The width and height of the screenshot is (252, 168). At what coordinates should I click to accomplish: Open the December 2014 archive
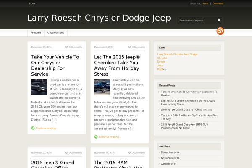170,152
